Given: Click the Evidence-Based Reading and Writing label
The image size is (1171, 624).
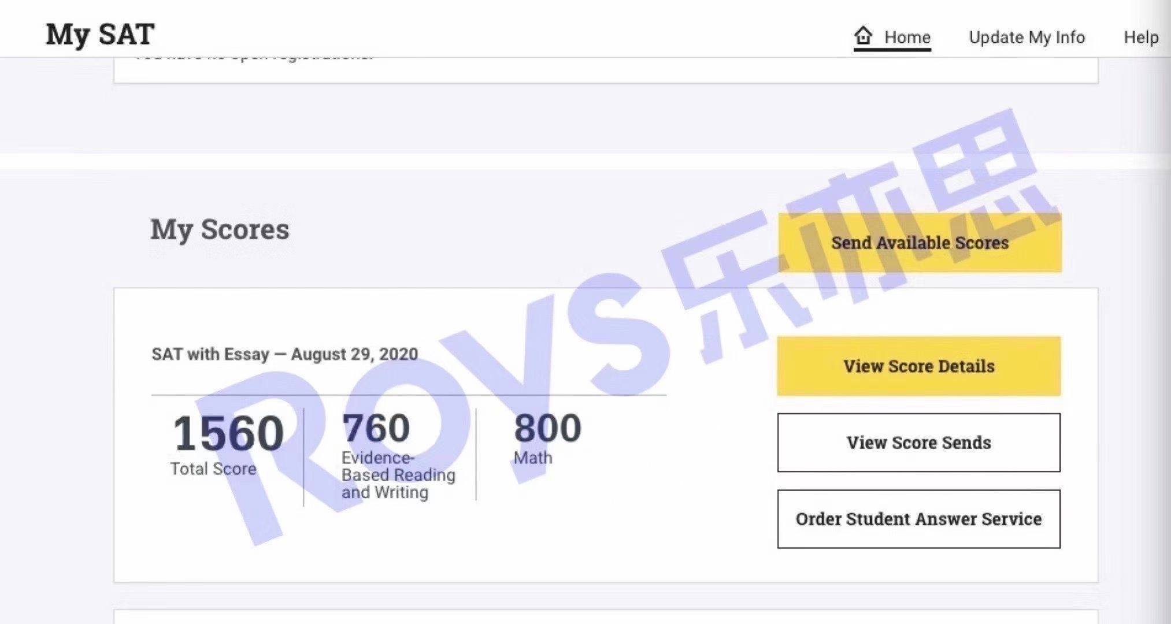Looking at the screenshot, I should 398,475.
